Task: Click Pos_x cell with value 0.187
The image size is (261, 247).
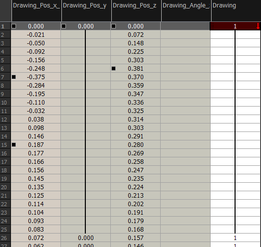Action: 36,145
